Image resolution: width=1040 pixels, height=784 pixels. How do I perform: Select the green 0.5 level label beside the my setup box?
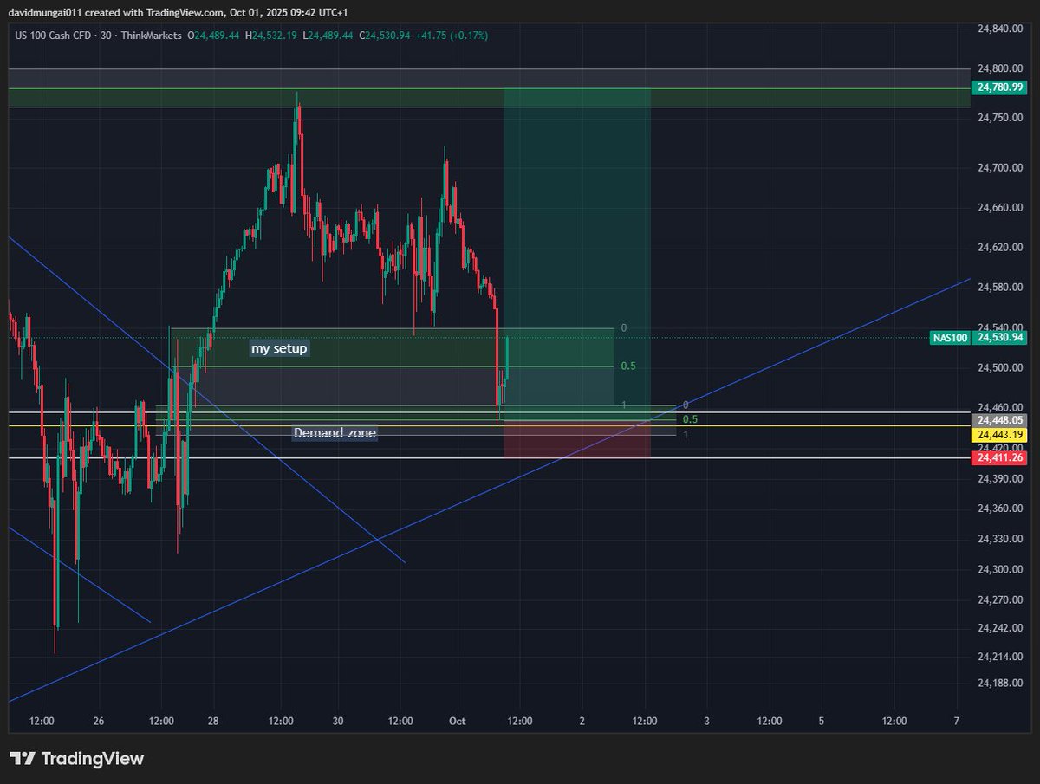[628, 366]
